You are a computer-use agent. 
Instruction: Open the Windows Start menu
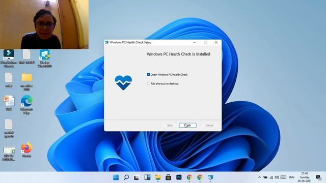click(116, 177)
